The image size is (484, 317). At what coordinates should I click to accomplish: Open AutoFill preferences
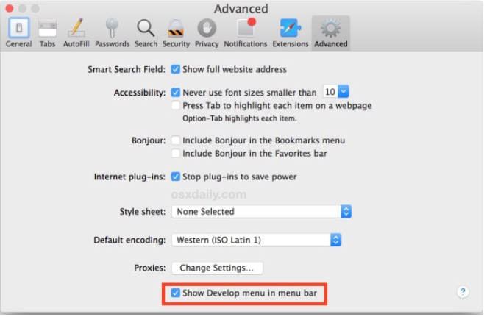76,33
